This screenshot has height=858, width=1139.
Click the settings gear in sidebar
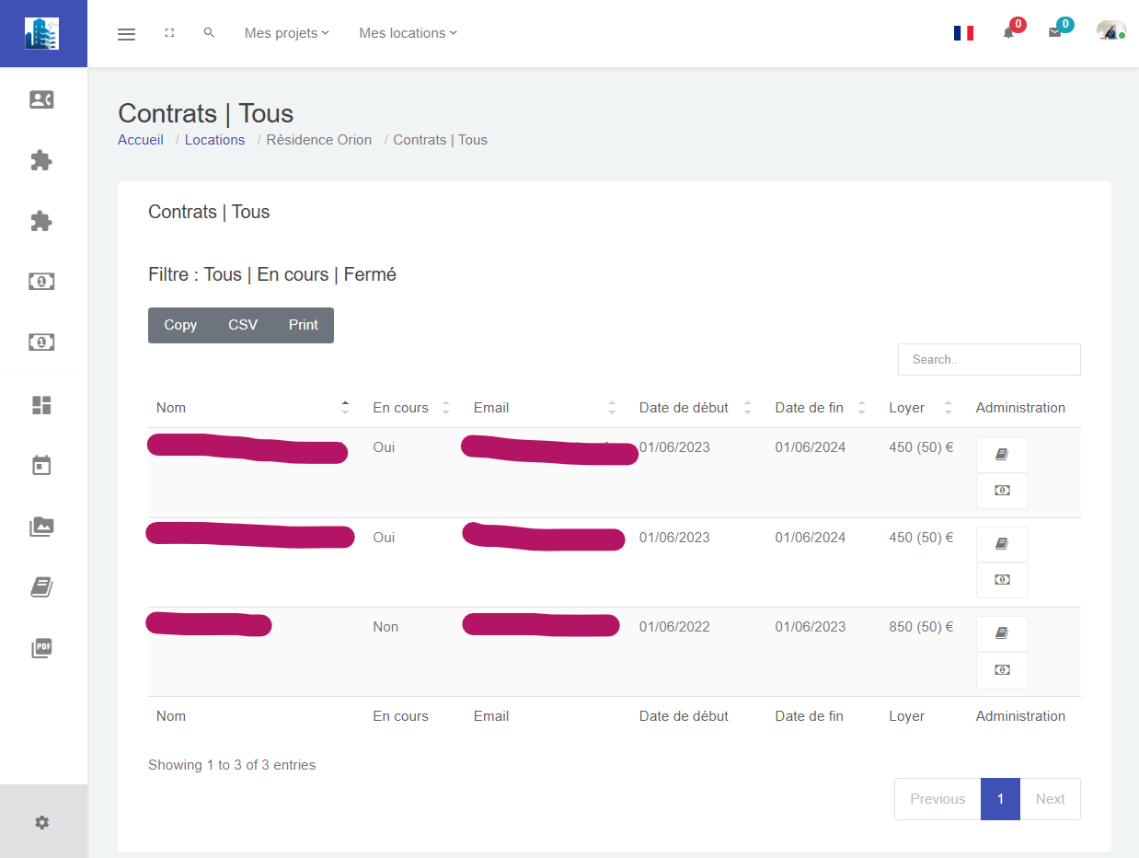(x=42, y=822)
